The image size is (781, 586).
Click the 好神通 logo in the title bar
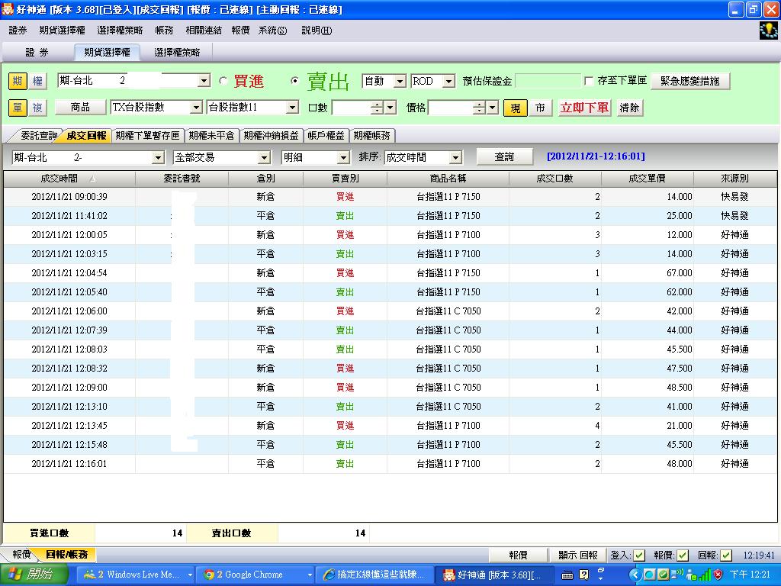(x=8, y=9)
